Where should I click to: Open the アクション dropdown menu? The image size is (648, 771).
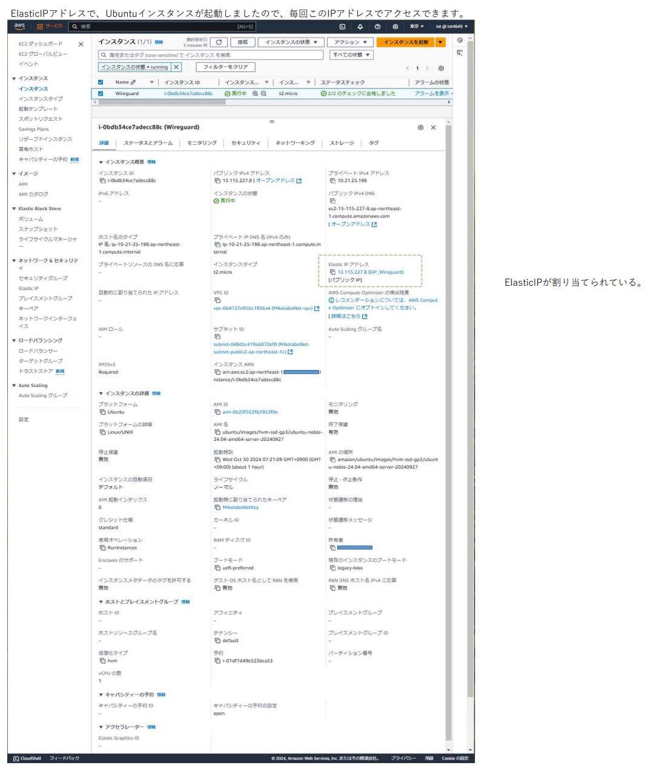click(350, 42)
